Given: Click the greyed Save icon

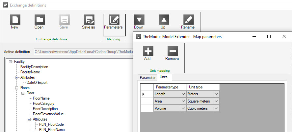Looking at the screenshot, I should point(65,20).
